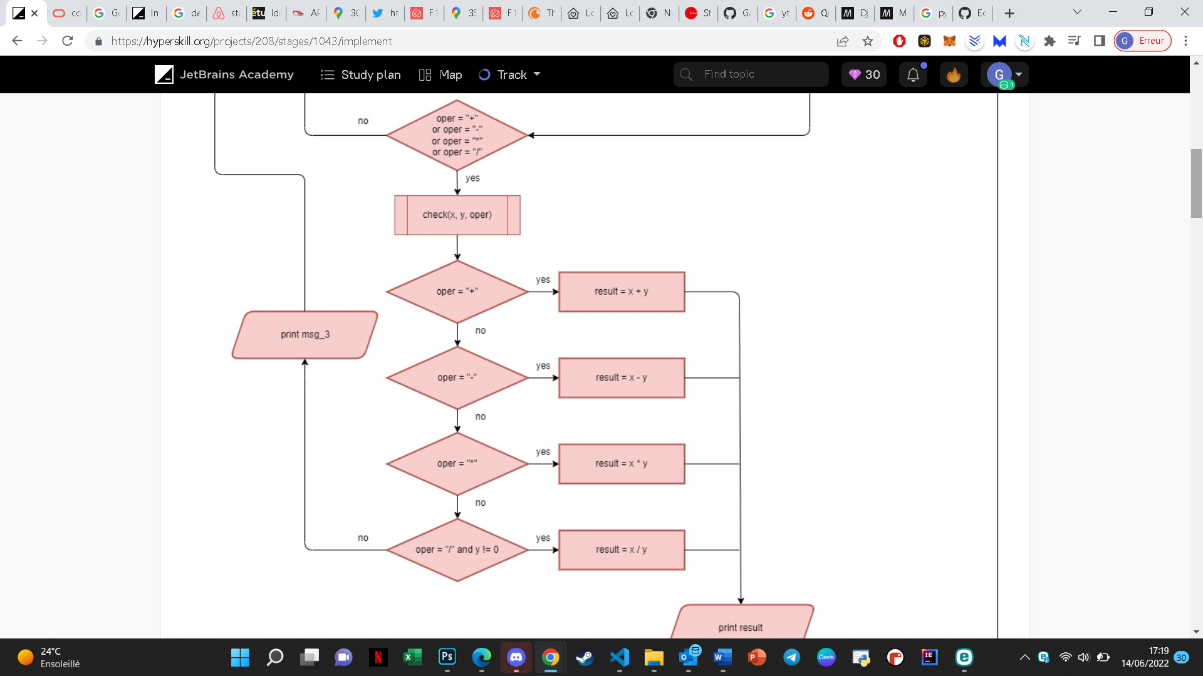Image resolution: width=1203 pixels, height=676 pixels.
Task: Open the gems counter showing 30
Action: (x=864, y=74)
